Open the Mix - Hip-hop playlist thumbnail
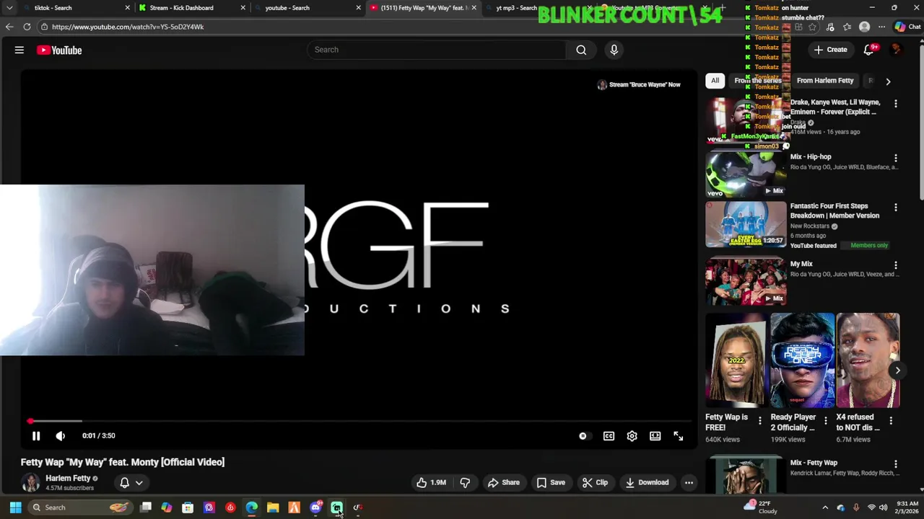The image size is (924, 519). 746,174
